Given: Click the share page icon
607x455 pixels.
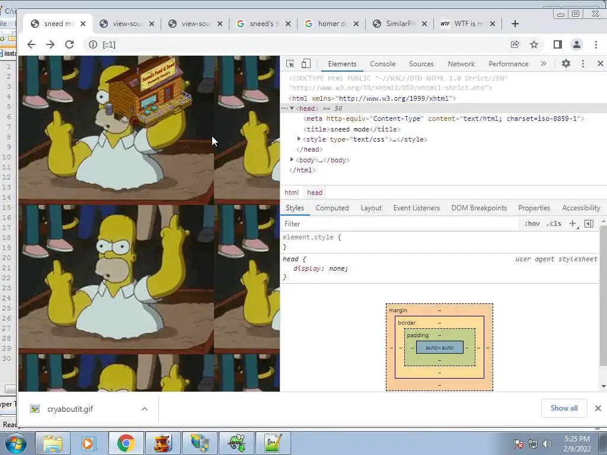Looking at the screenshot, I should [x=515, y=44].
